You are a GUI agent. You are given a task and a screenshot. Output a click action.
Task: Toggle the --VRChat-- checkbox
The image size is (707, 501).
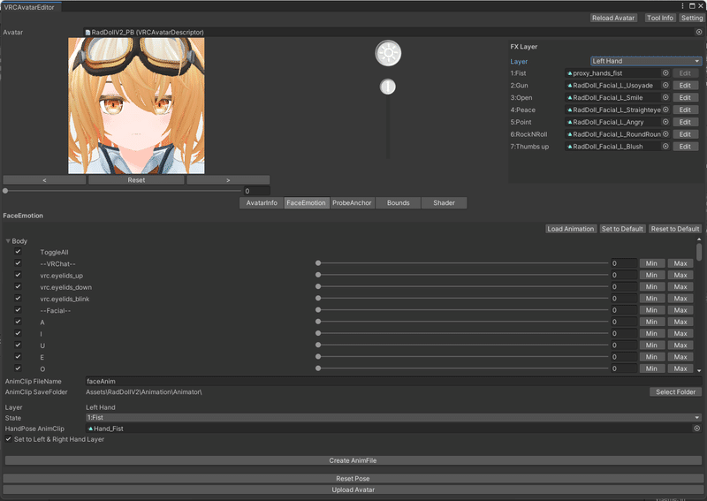18,263
